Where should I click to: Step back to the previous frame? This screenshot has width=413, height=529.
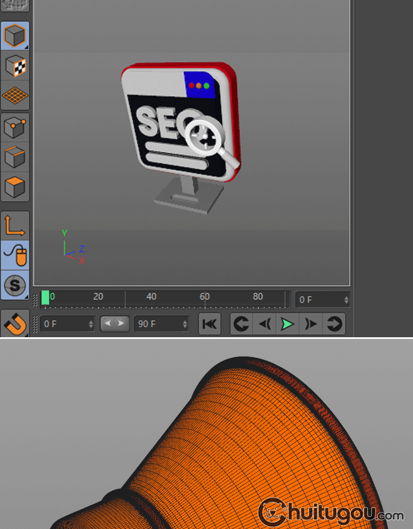click(264, 324)
